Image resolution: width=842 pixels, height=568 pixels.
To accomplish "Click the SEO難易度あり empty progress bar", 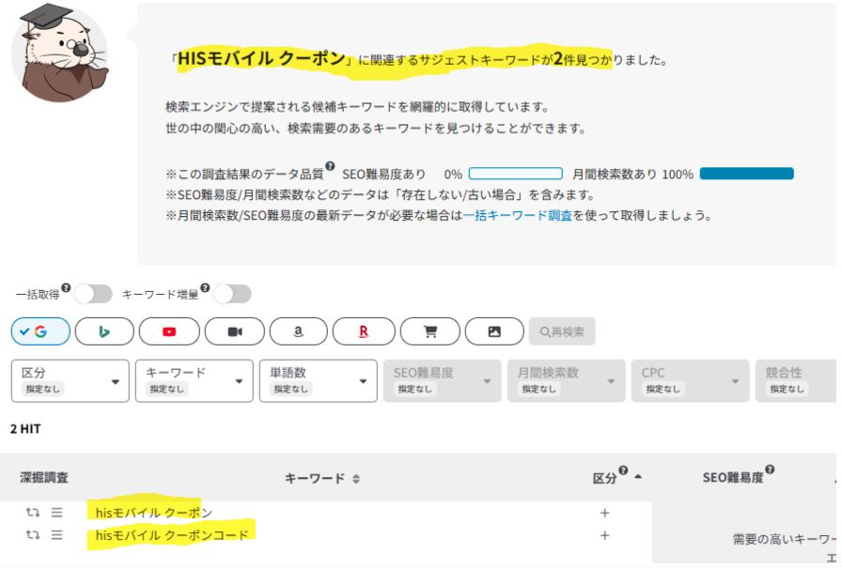I will tap(516, 174).
